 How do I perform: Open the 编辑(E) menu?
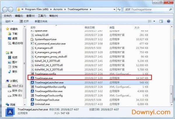[19, 16]
